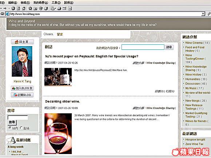Click 引用(0) under the Peynauld post
This screenshot has width=211, height=158.
pyautogui.click(x=170, y=92)
